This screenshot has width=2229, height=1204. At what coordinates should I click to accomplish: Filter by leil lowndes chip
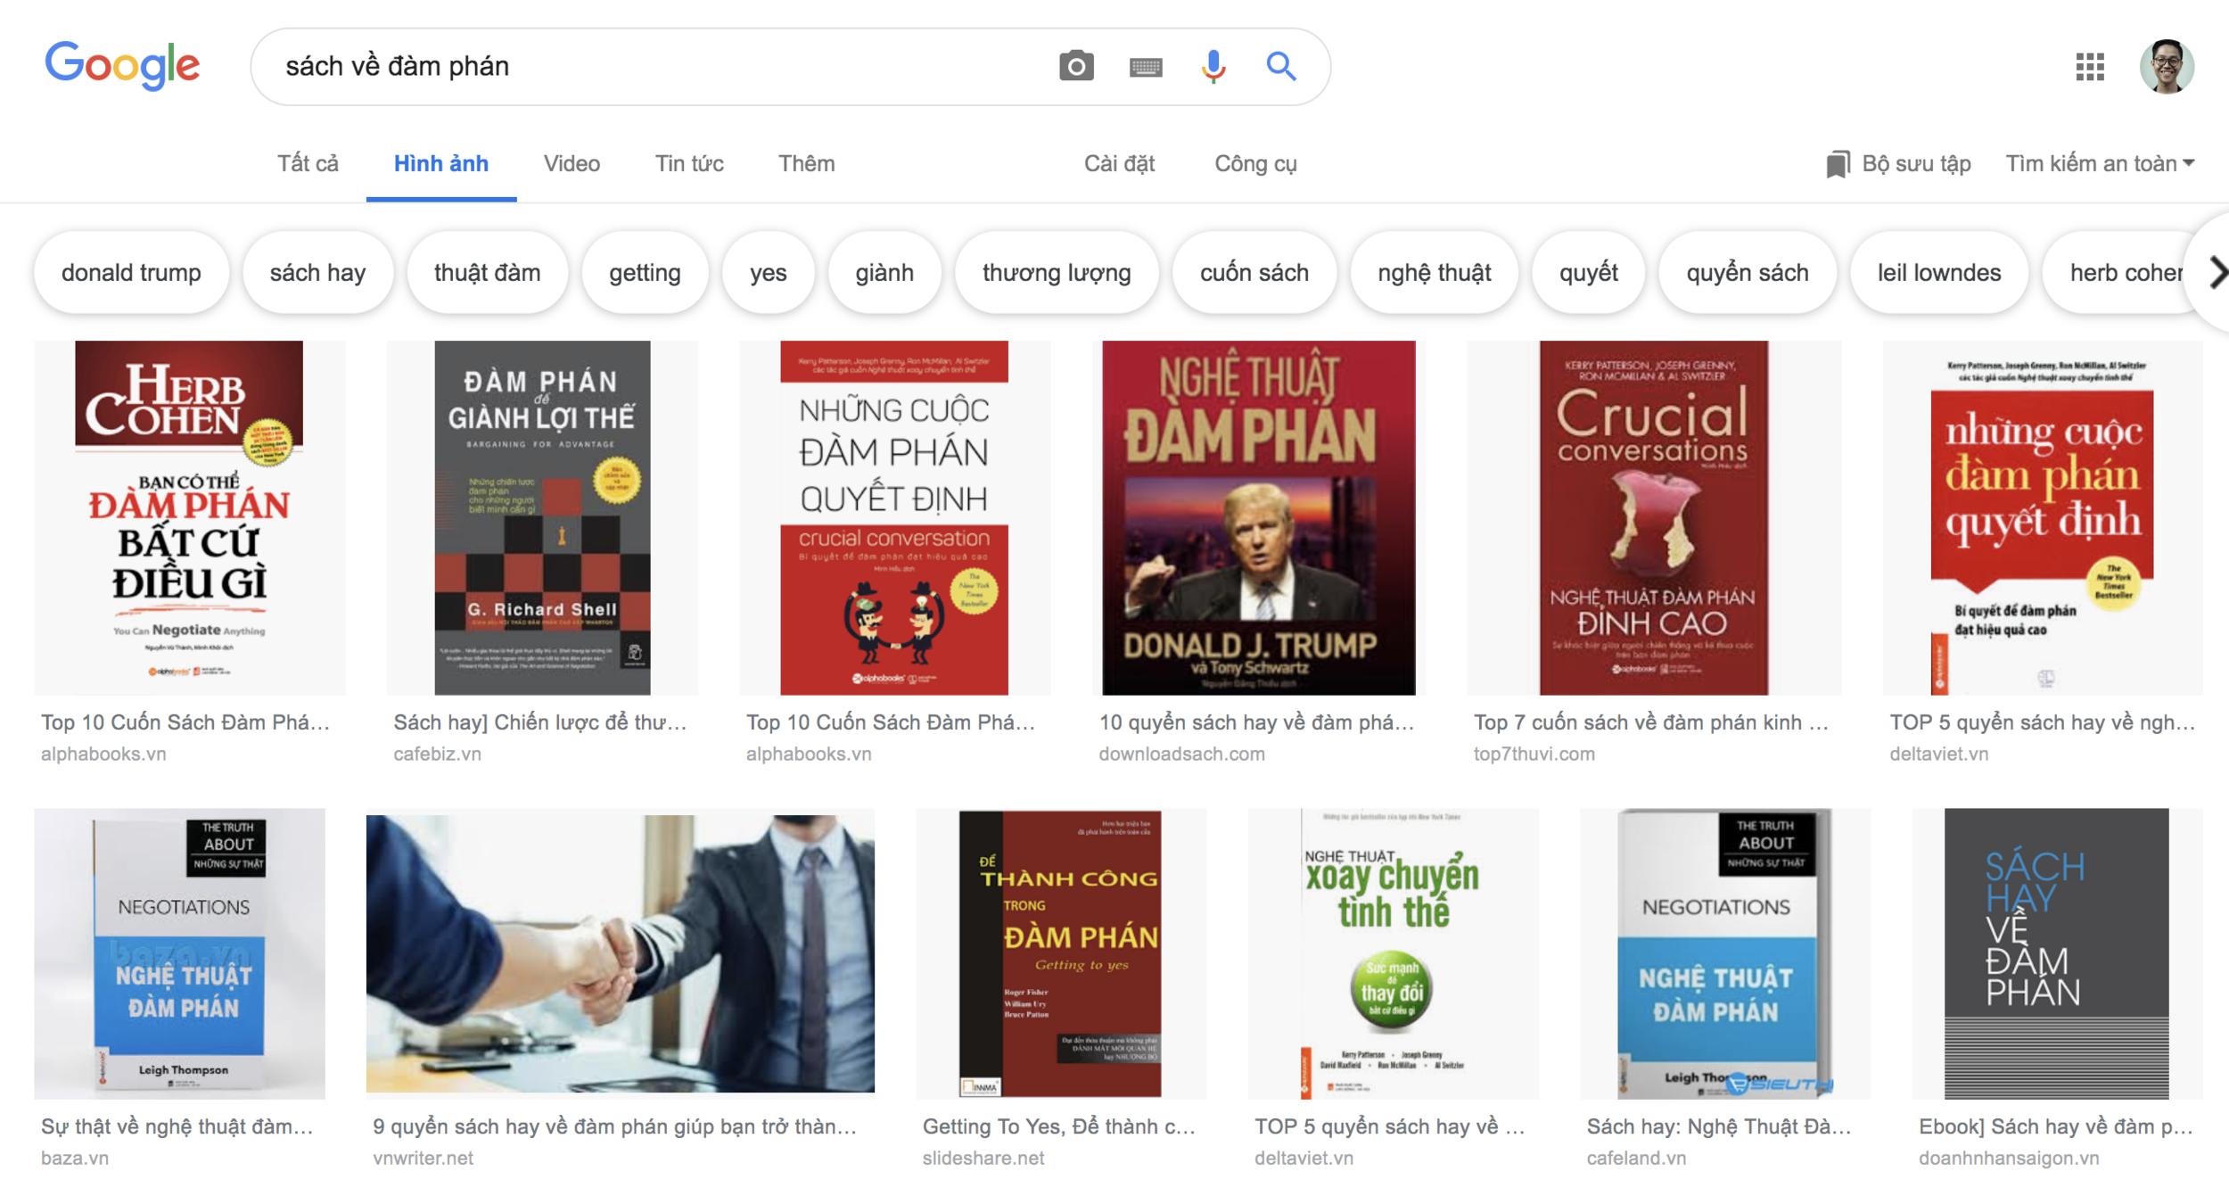tap(1938, 273)
